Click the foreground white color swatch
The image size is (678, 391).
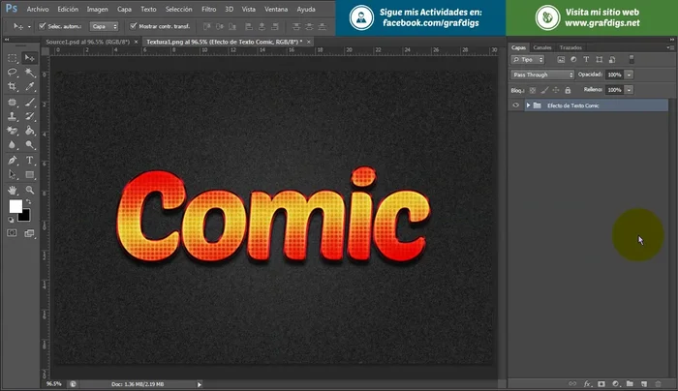(15, 206)
